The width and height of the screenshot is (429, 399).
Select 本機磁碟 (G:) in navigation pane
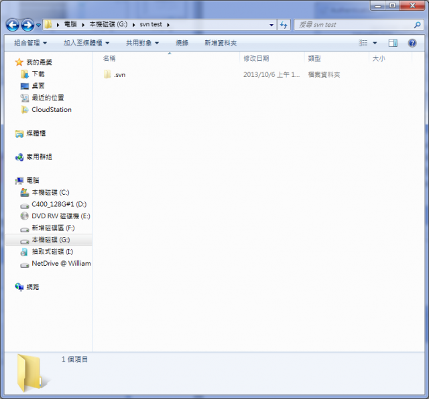click(51, 240)
